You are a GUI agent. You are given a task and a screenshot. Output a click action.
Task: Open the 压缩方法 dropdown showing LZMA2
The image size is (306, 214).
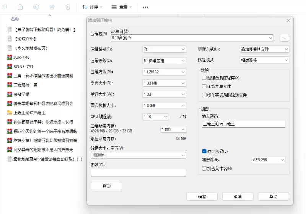164,72
